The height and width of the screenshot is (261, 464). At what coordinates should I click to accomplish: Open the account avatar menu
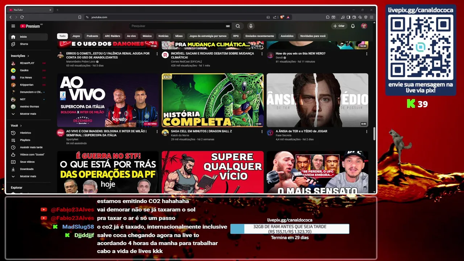tap(364, 26)
